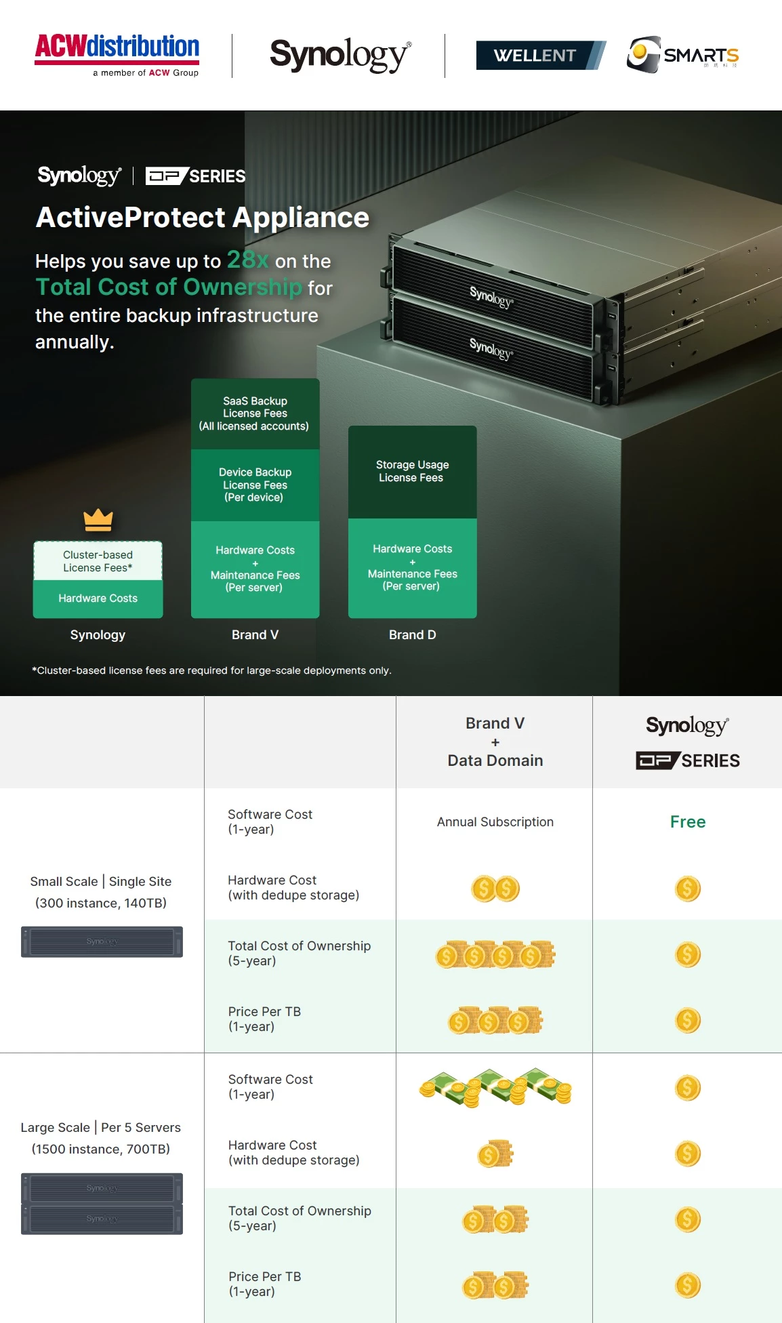Click the ACW distribution logo
This screenshot has width=782, height=1323.
(x=117, y=55)
